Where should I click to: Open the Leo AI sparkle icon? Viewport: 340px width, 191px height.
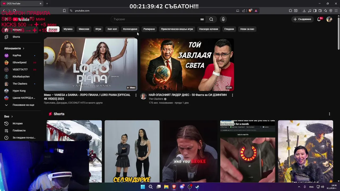(325, 11)
